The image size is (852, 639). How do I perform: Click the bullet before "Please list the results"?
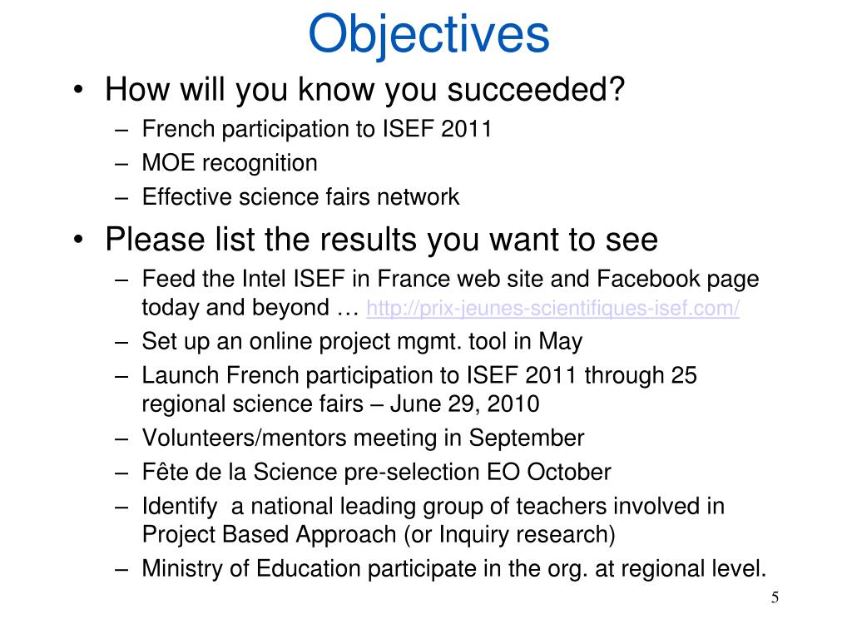(78, 240)
